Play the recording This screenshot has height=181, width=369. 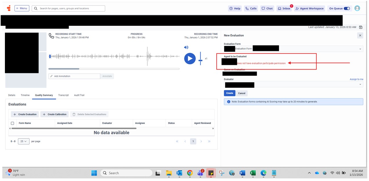(190, 58)
